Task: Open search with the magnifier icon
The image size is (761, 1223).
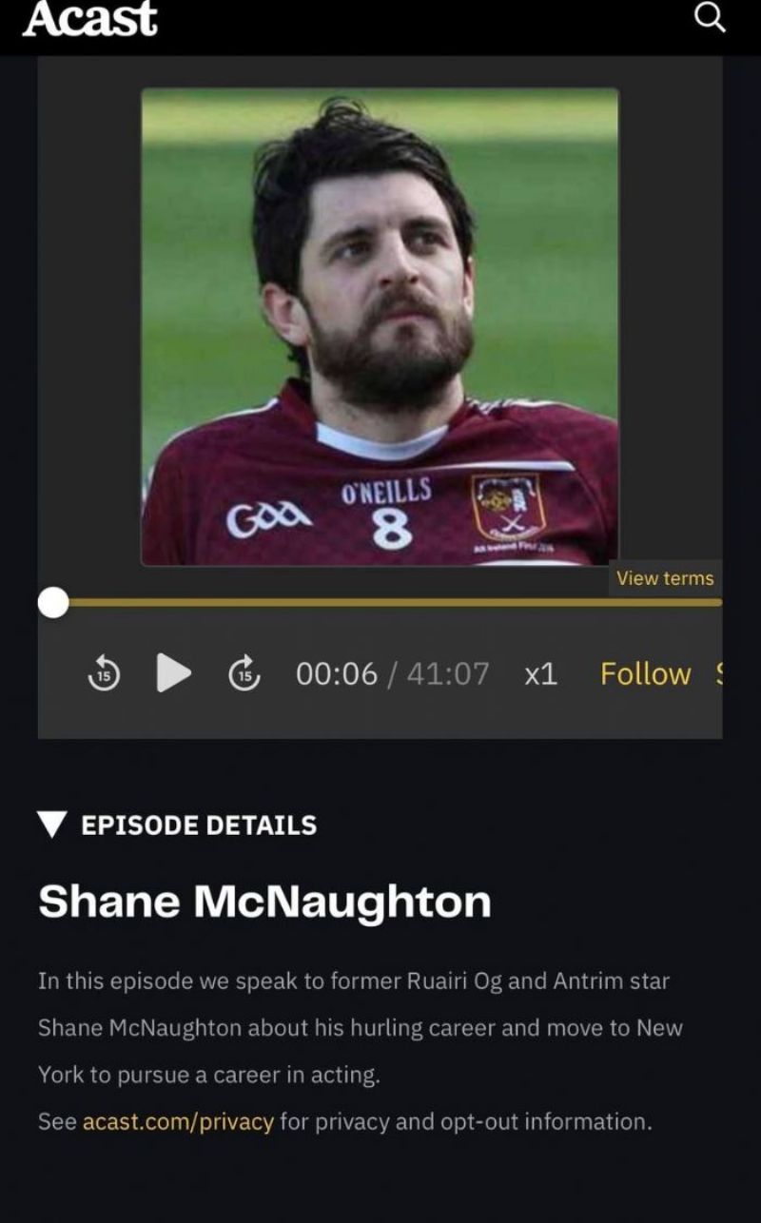Action: pyautogui.click(x=710, y=17)
